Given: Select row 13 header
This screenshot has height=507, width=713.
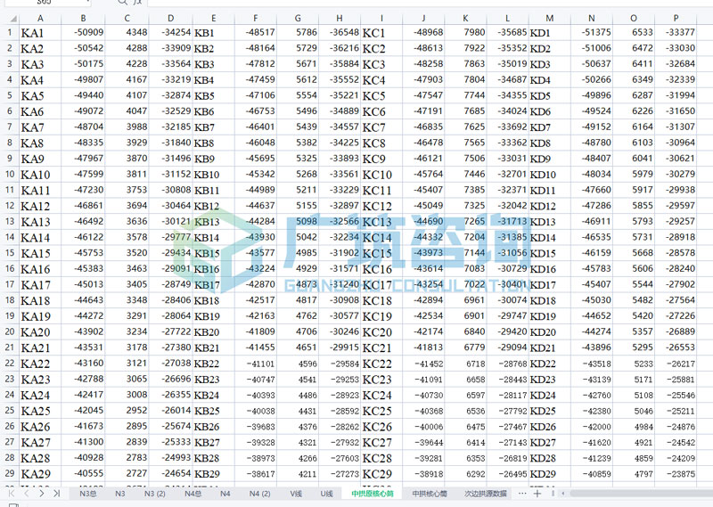Looking at the screenshot, I should tap(10, 222).
